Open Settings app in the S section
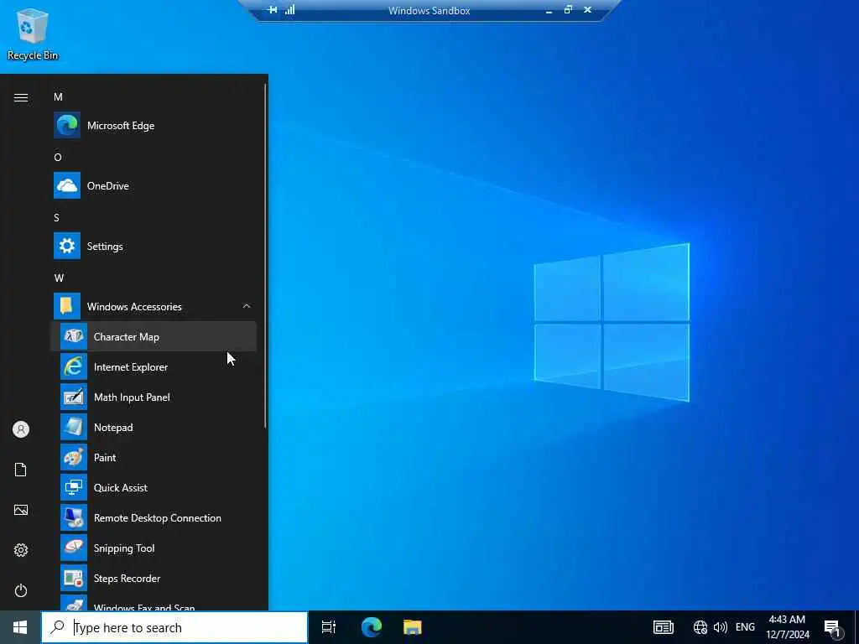This screenshot has width=859, height=644. point(154,246)
